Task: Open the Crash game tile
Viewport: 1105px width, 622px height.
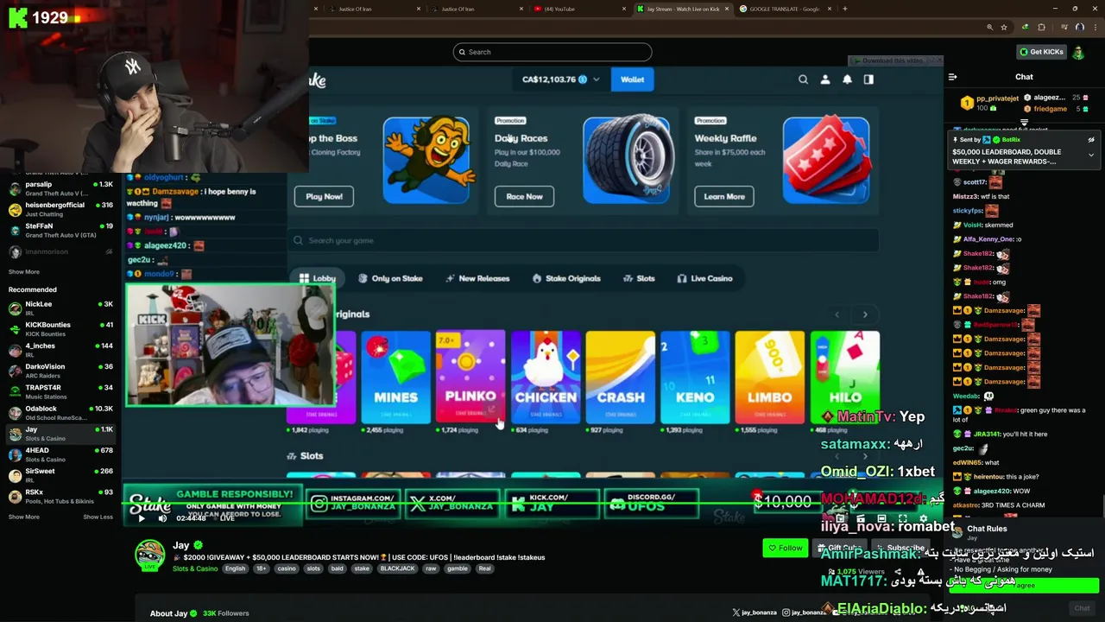Action: (x=621, y=377)
